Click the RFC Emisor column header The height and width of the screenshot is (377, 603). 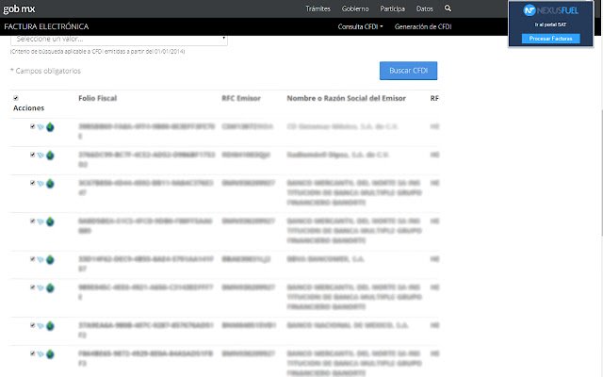tap(241, 98)
